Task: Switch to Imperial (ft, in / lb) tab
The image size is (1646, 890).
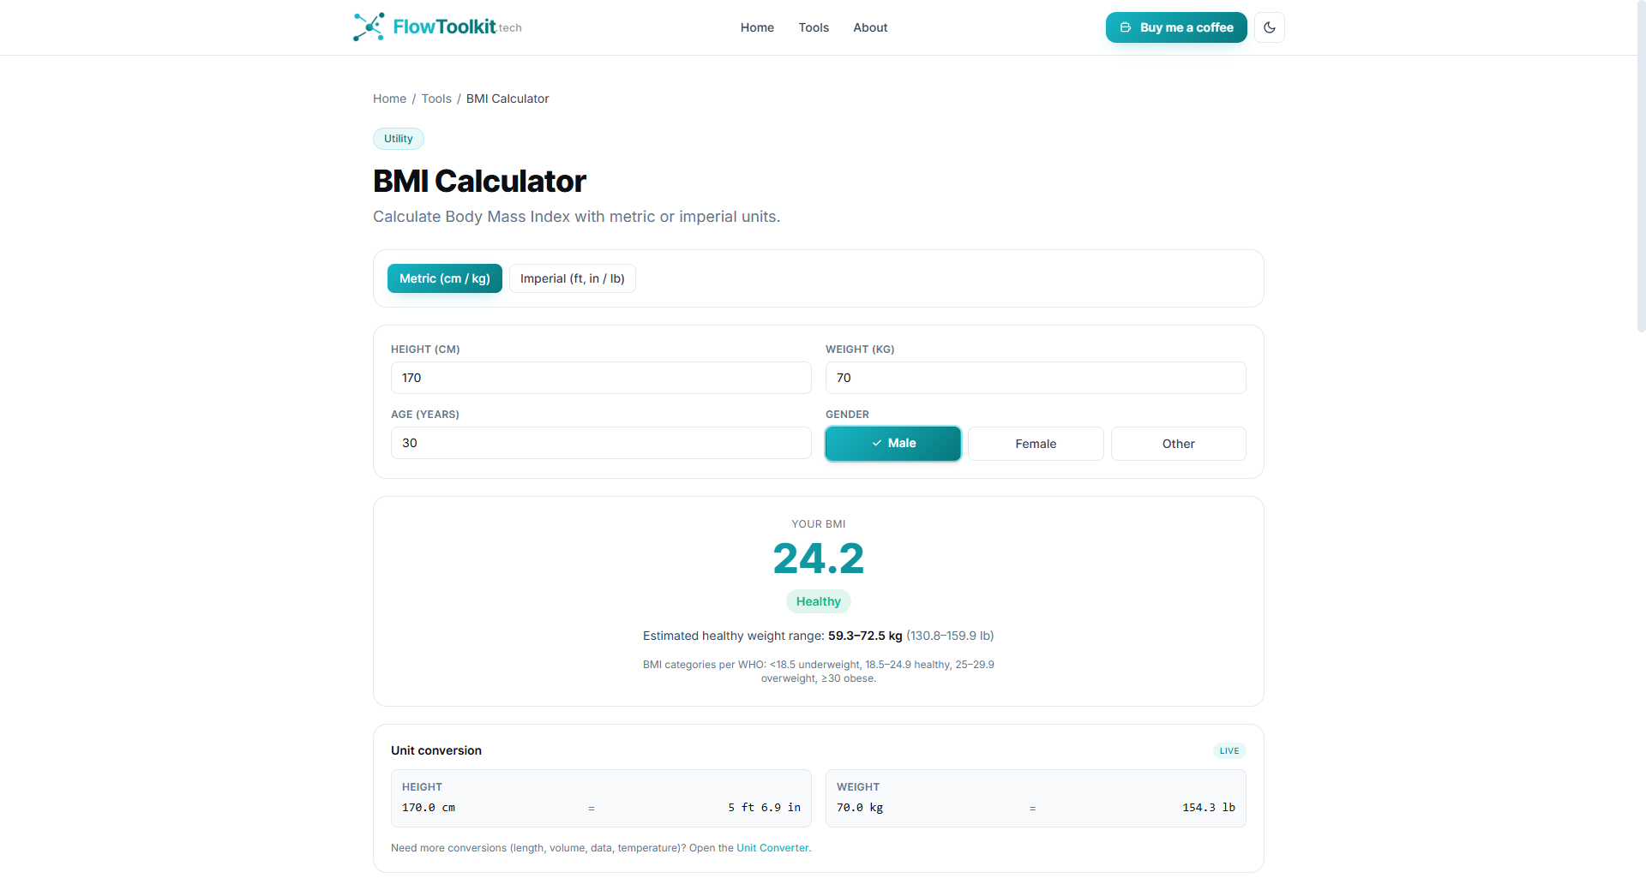Action: [x=573, y=278]
